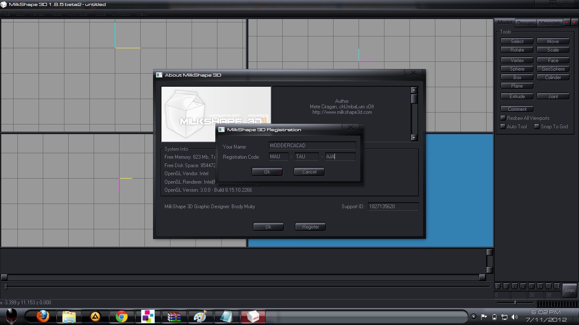Screen dimensions: 579x325
Task: Open the volume tray icon
Action: tap(515, 317)
